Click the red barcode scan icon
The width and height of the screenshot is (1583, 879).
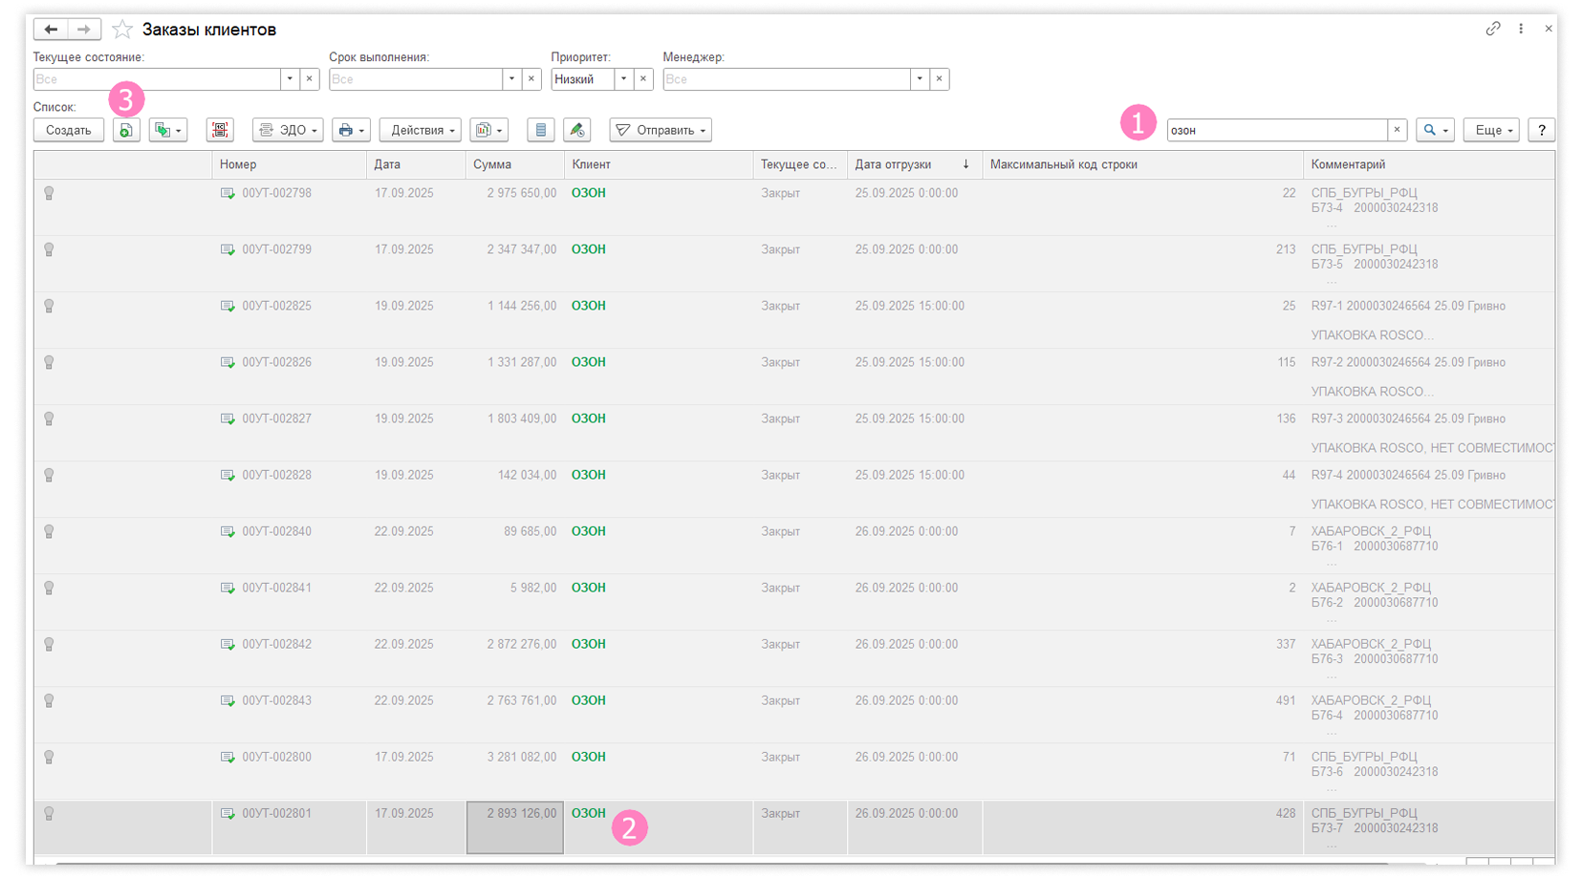[x=220, y=131]
